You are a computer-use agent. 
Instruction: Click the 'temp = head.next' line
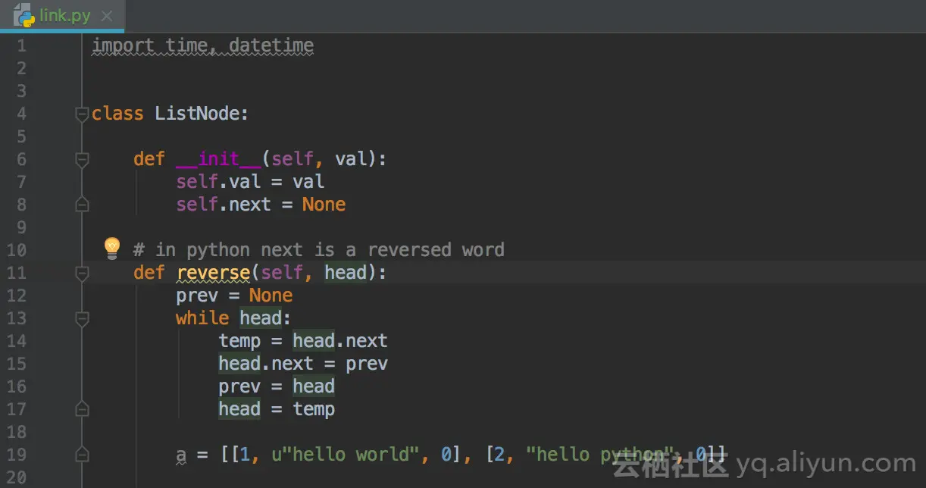click(x=303, y=341)
